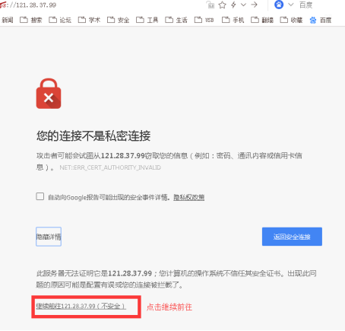Click the Baidu paw search engine icon
345x331 pixels.
pyautogui.click(x=279, y=5)
